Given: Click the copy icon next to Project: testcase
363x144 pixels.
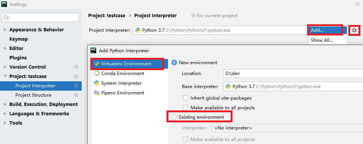Looking at the screenshot, I should point(76,76).
